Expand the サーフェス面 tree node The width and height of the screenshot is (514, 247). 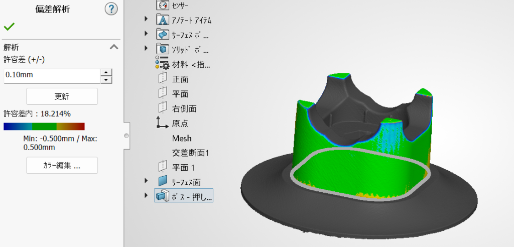[x=146, y=181]
